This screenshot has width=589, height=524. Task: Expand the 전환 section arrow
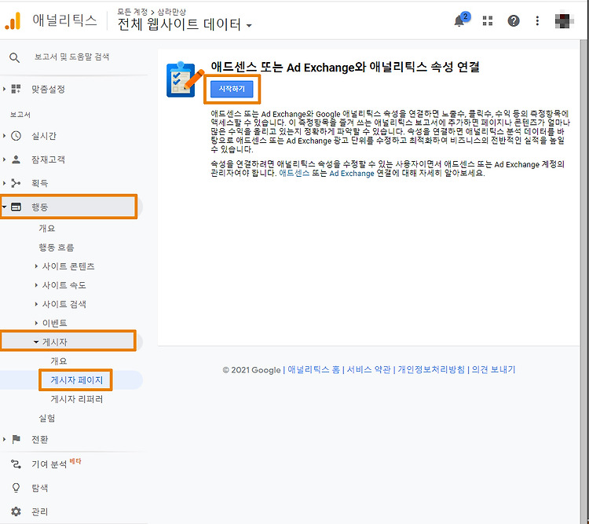click(x=4, y=439)
